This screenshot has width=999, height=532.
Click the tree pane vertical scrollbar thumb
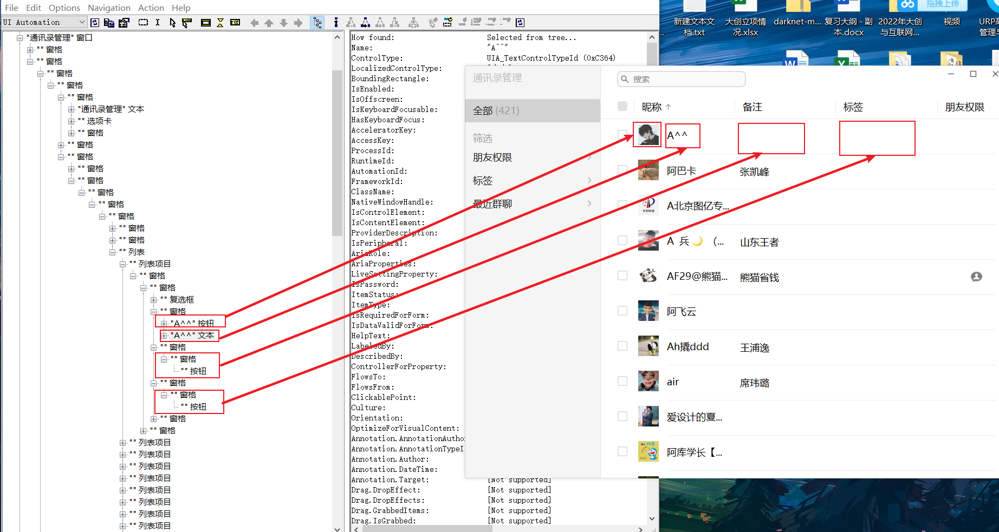point(337,153)
